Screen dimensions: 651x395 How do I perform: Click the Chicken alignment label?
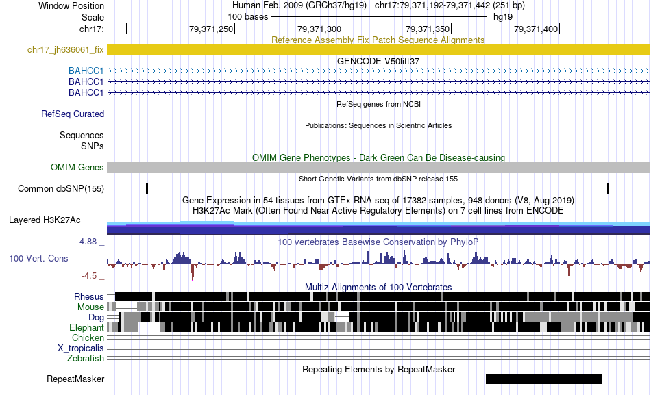(88, 337)
